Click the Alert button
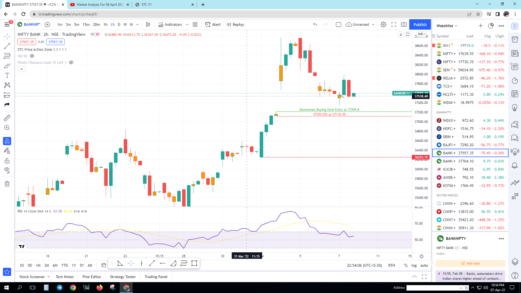521x293 pixels. click(x=213, y=24)
